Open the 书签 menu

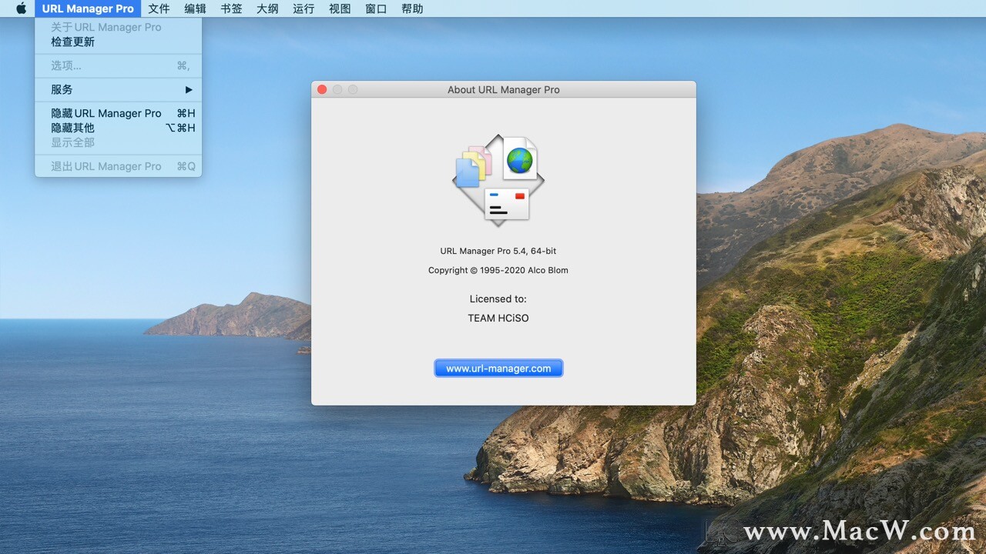[231, 8]
